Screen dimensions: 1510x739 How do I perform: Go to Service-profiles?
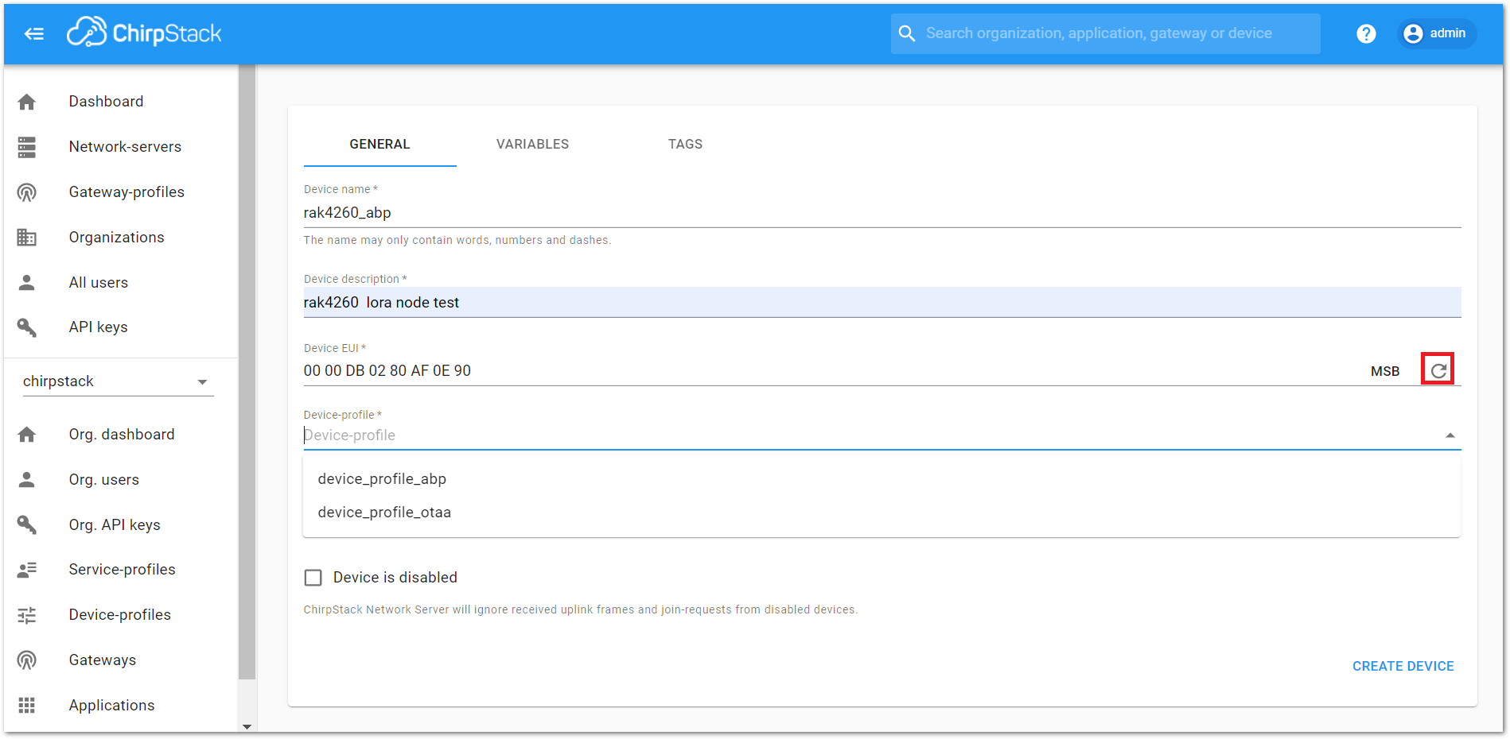coord(121,570)
